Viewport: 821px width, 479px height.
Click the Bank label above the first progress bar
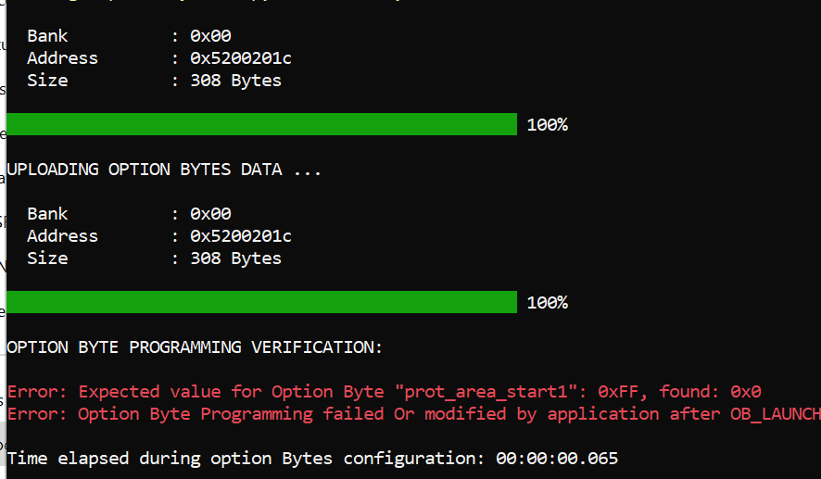tap(47, 36)
